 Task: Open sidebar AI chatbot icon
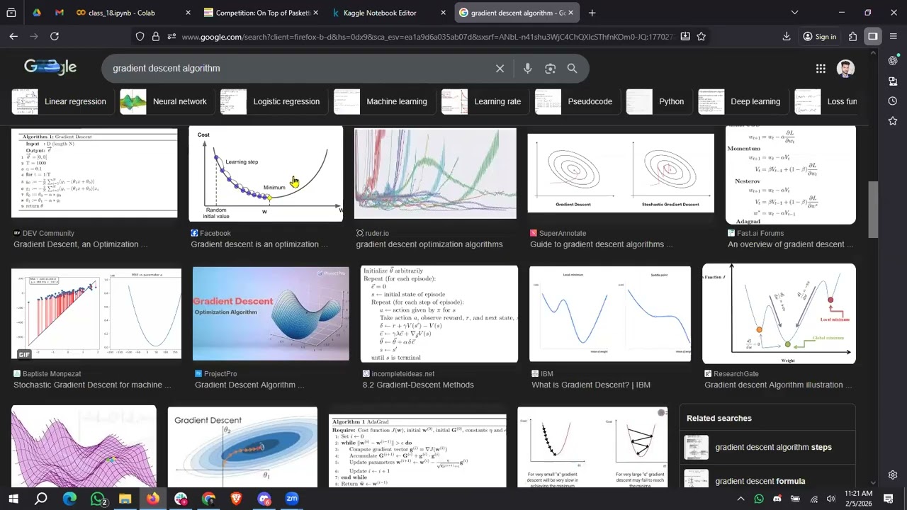click(x=893, y=61)
